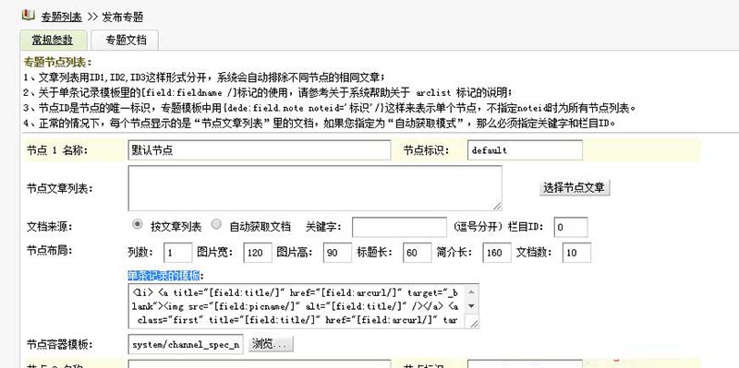This screenshot has width=739, height=368.
Task: Click the 栏目ID input field
Action: (x=571, y=227)
